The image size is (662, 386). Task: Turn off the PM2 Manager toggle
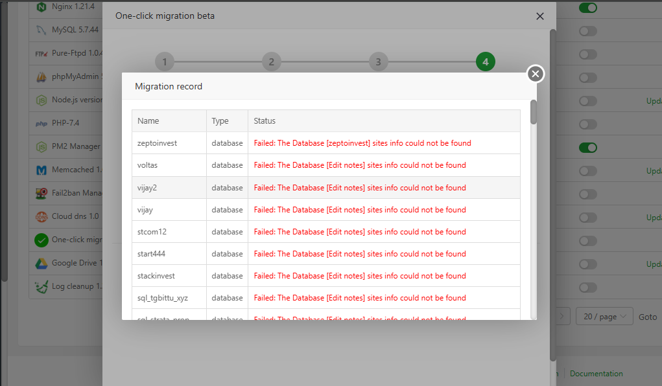(x=587, y=148)
